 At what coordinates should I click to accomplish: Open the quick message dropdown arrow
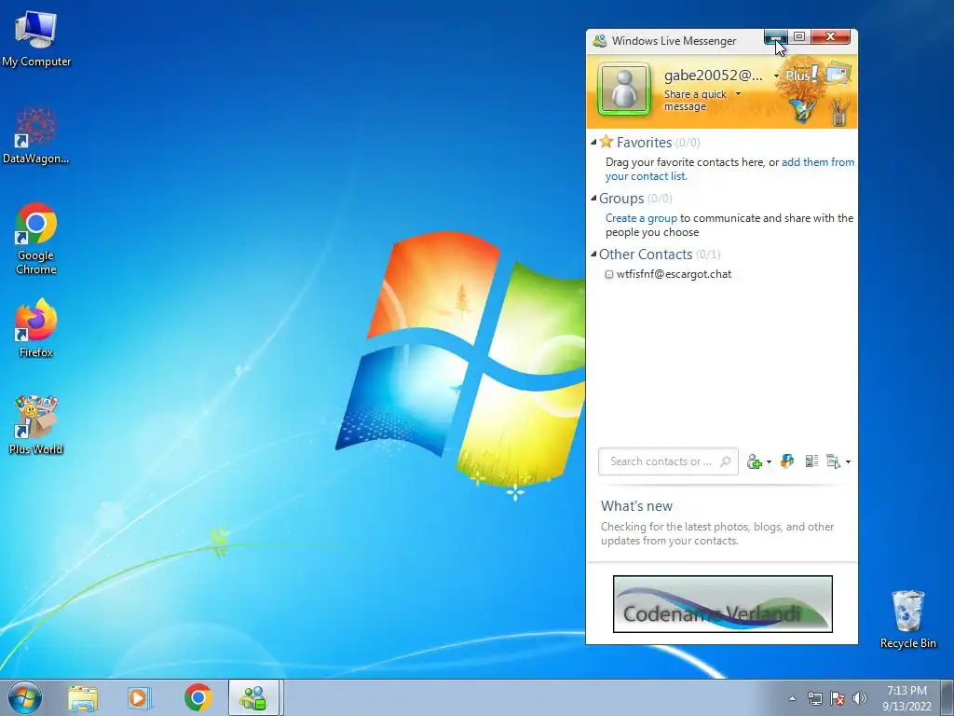[x=738, y=94]
